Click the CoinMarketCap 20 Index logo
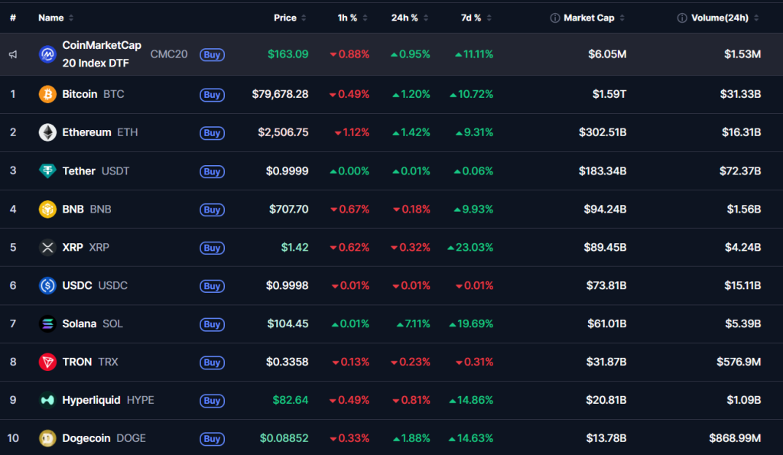 (x=47, y=54)
